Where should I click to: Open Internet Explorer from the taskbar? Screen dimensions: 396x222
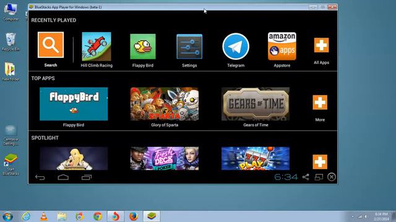(x=26, y=216)
